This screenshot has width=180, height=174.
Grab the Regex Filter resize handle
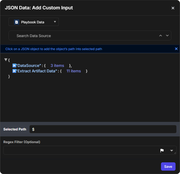175,153
